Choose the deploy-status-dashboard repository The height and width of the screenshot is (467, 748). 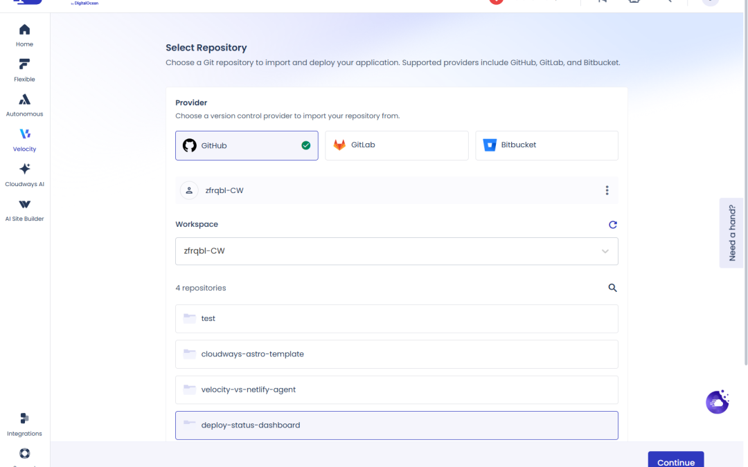396,425
